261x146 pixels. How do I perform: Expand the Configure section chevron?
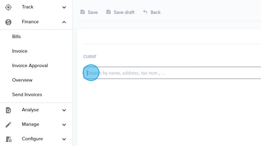click(64, 139)
